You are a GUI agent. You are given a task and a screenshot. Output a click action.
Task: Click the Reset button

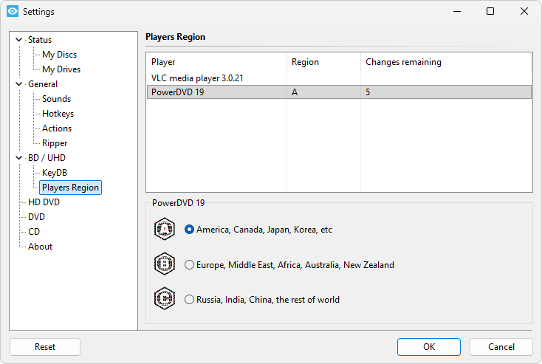(x=45, y=347)
